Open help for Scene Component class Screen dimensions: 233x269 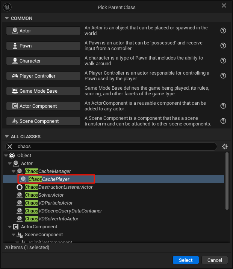tap(223, 121)
